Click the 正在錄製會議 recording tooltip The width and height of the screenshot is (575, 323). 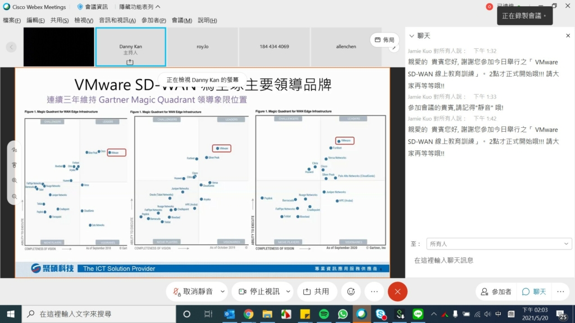pyautogui.click(x=524, y=16)
